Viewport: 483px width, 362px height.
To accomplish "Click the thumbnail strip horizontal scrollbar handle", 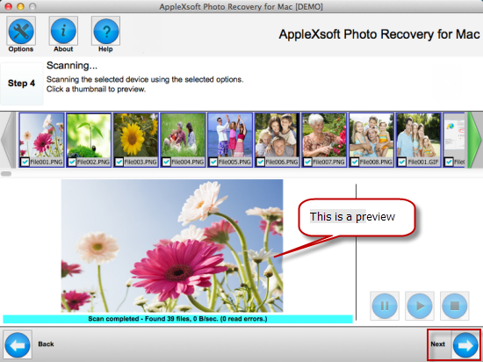I will pyautogui.click(x=6, y=174).
